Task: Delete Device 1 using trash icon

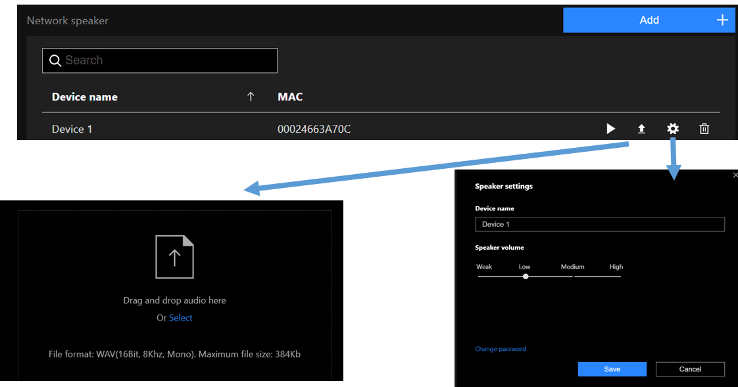Action: click(x=704, y=129)
